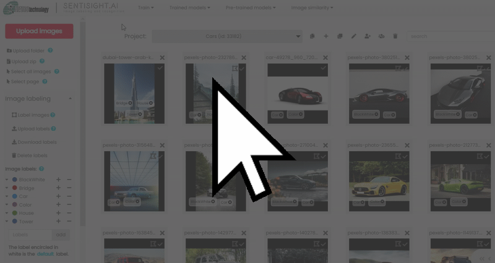Image resolution: width=495 pixels, height=263 pixels.
Task: Open the Image similarity menu
Action: [x=312, y=7]
